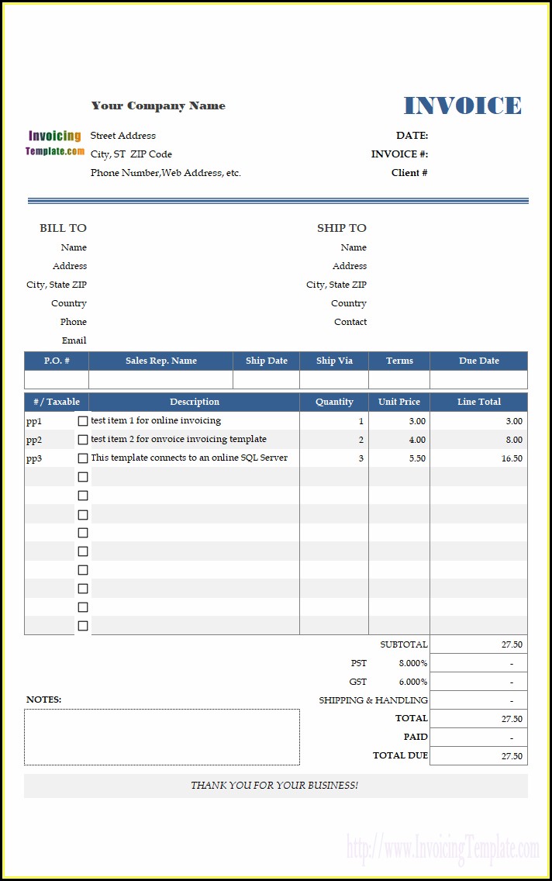Tick the first empty row's taxable checkbox
Image resolution: width=552 pixels, height=881 pixels.
coord(82,476)
